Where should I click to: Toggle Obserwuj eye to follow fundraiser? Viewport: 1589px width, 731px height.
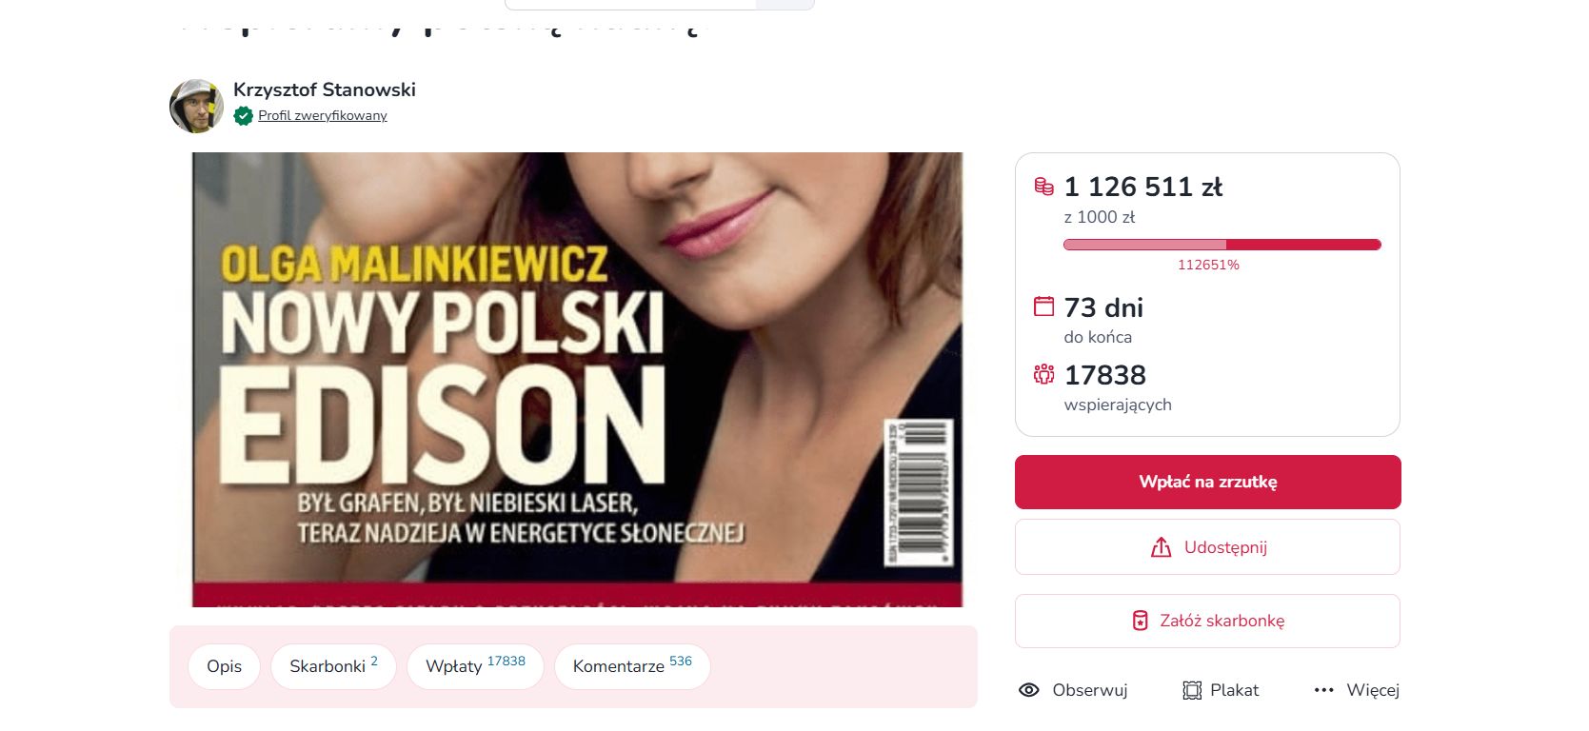coord(1029,690)
